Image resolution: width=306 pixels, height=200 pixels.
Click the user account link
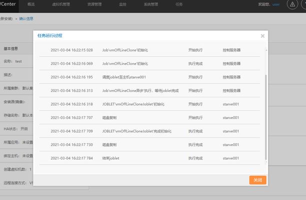pos(276,4)
